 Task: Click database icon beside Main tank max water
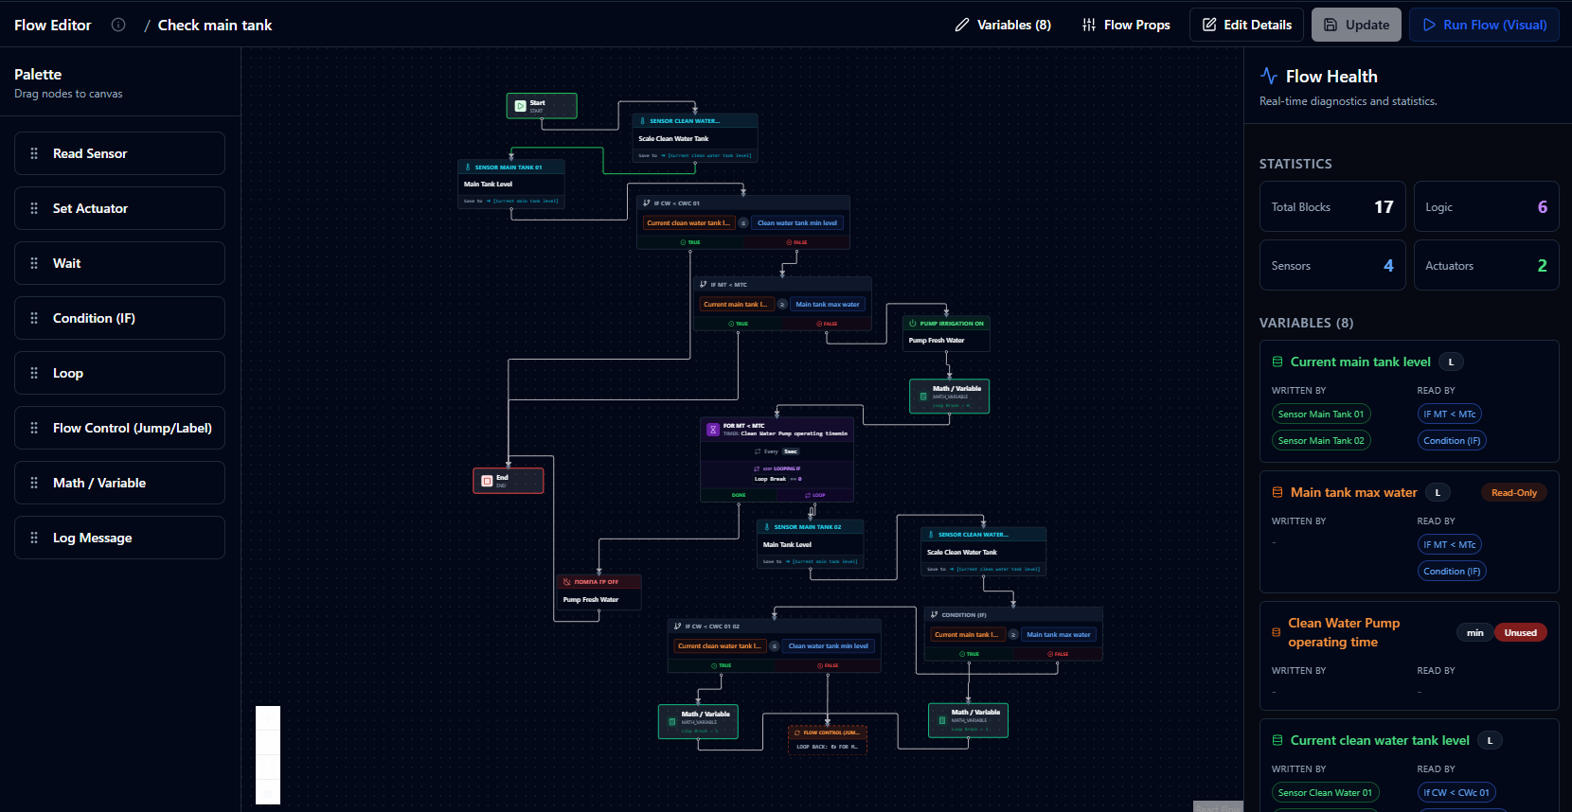(1277, 492)
